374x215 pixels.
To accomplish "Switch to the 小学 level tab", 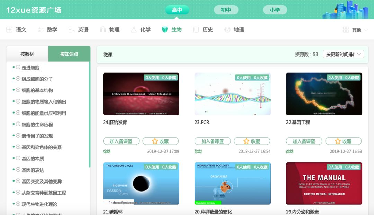I will click(x=275, y=10).
